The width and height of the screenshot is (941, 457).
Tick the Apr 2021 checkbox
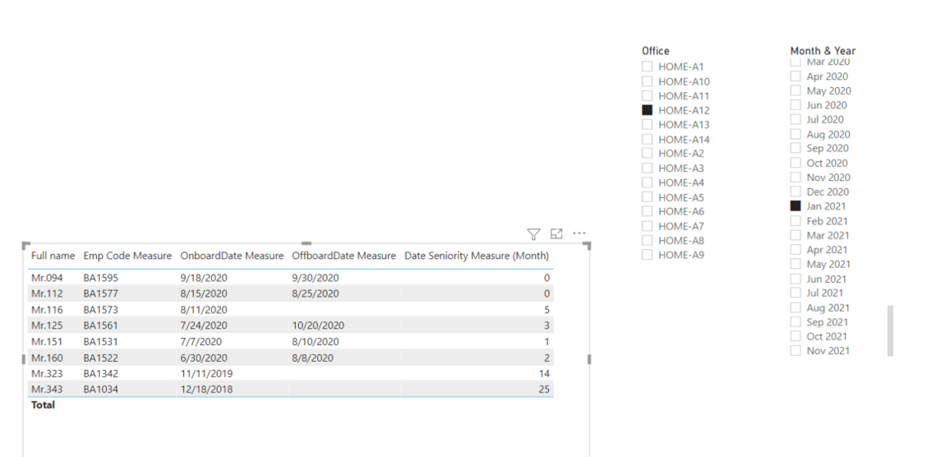796,249
